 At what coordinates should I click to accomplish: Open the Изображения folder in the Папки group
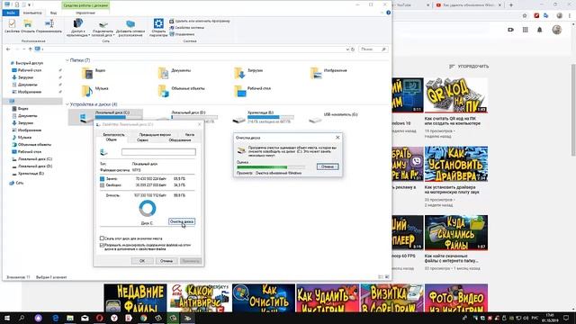pos(328,73)
